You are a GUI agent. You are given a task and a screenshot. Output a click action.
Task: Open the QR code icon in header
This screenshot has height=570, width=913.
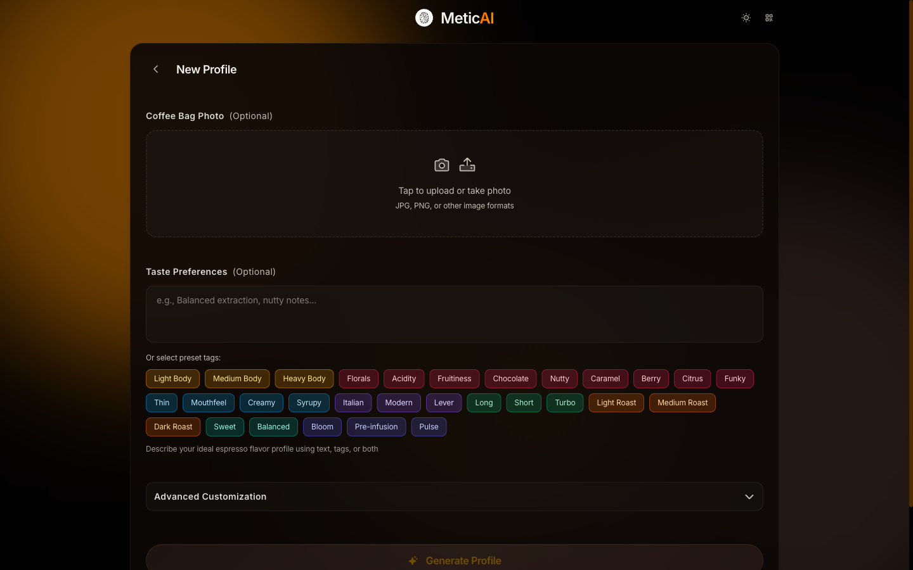tap(769, 18)
